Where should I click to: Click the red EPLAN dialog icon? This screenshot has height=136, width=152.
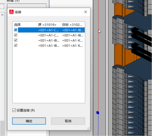[x=11, y=12]
